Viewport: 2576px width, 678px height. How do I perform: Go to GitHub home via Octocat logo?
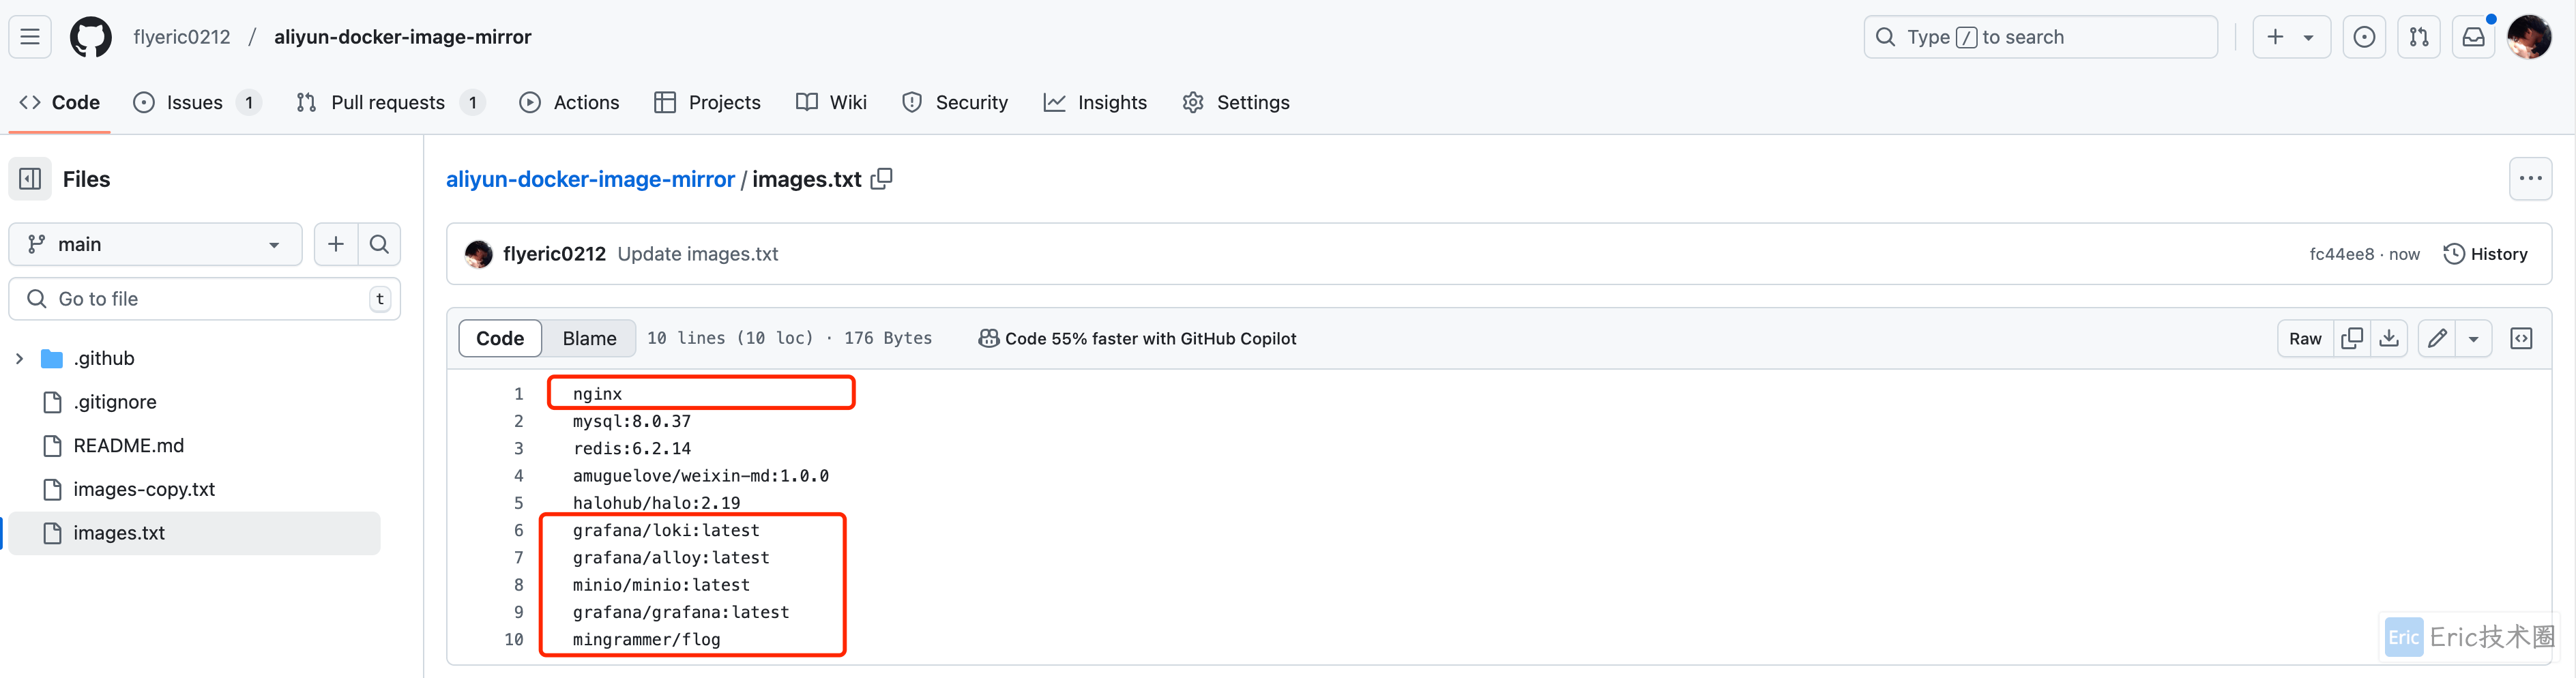[91, 37]
